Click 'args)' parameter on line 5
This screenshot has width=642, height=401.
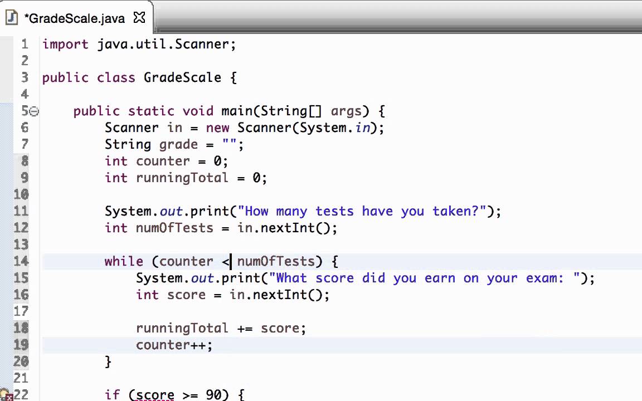350,111
